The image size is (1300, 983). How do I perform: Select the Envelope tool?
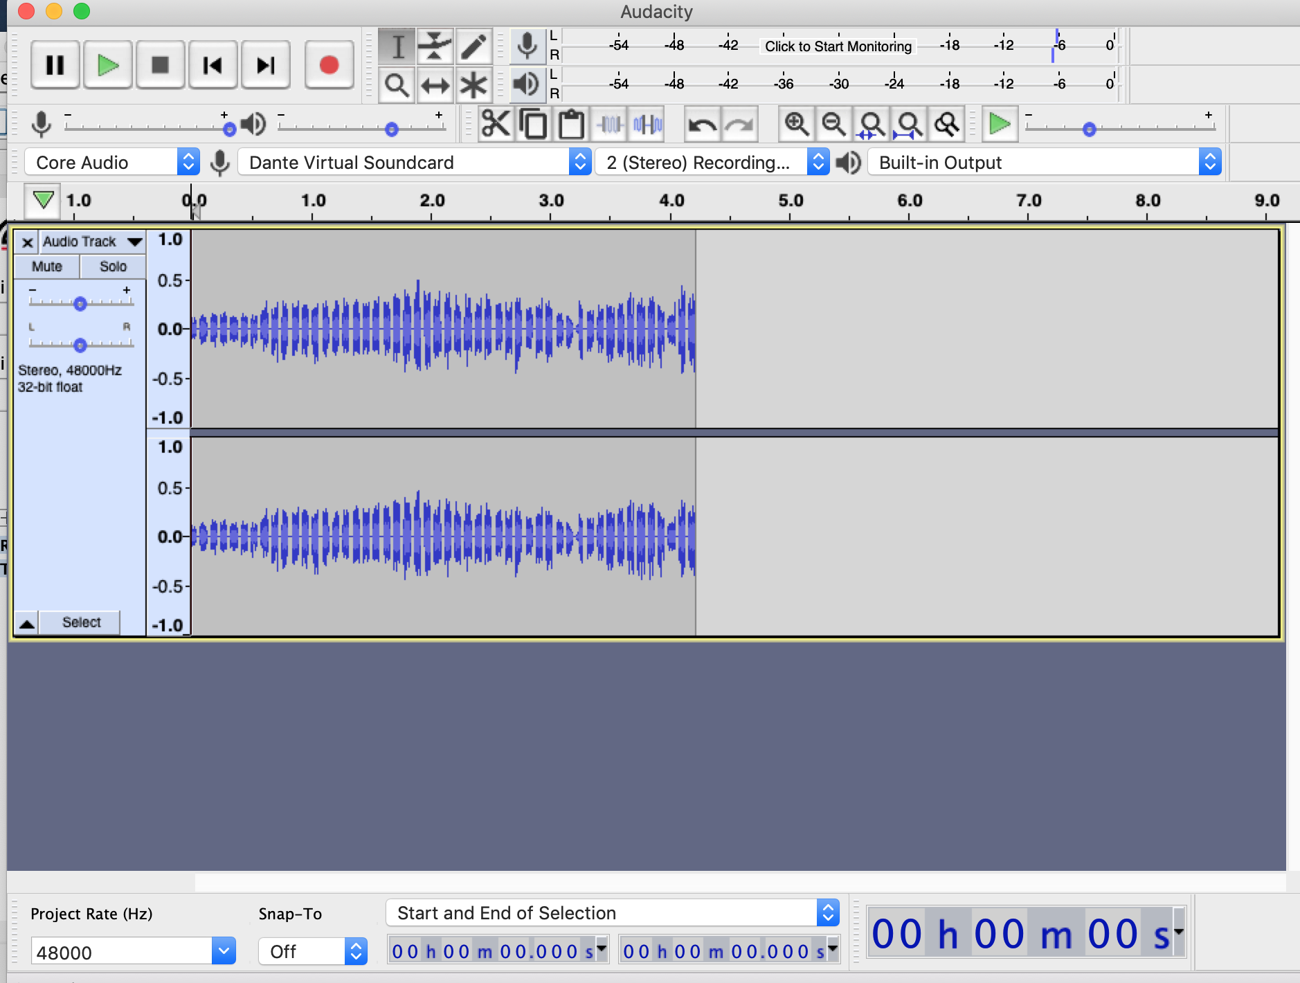point(435,46)
